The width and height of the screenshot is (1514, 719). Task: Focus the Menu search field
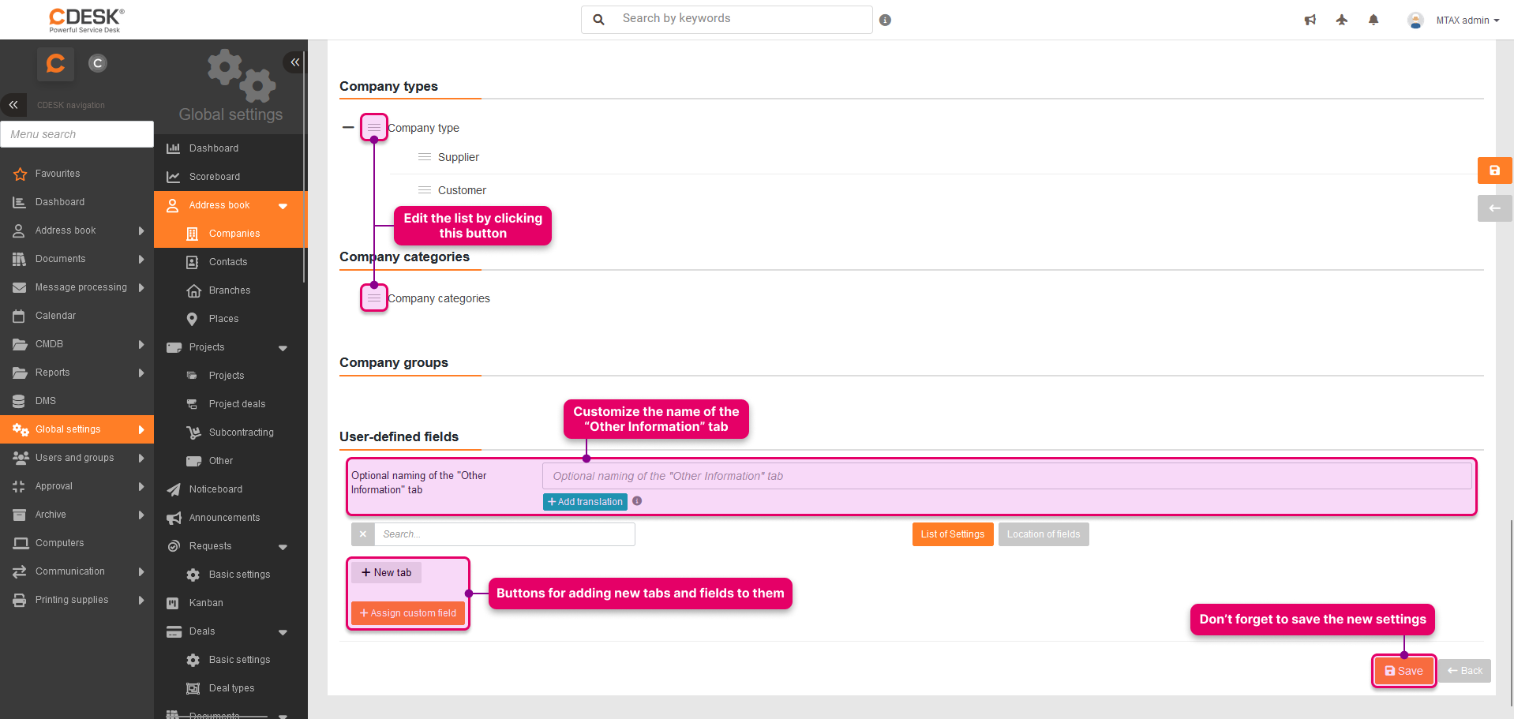[77, 134]
